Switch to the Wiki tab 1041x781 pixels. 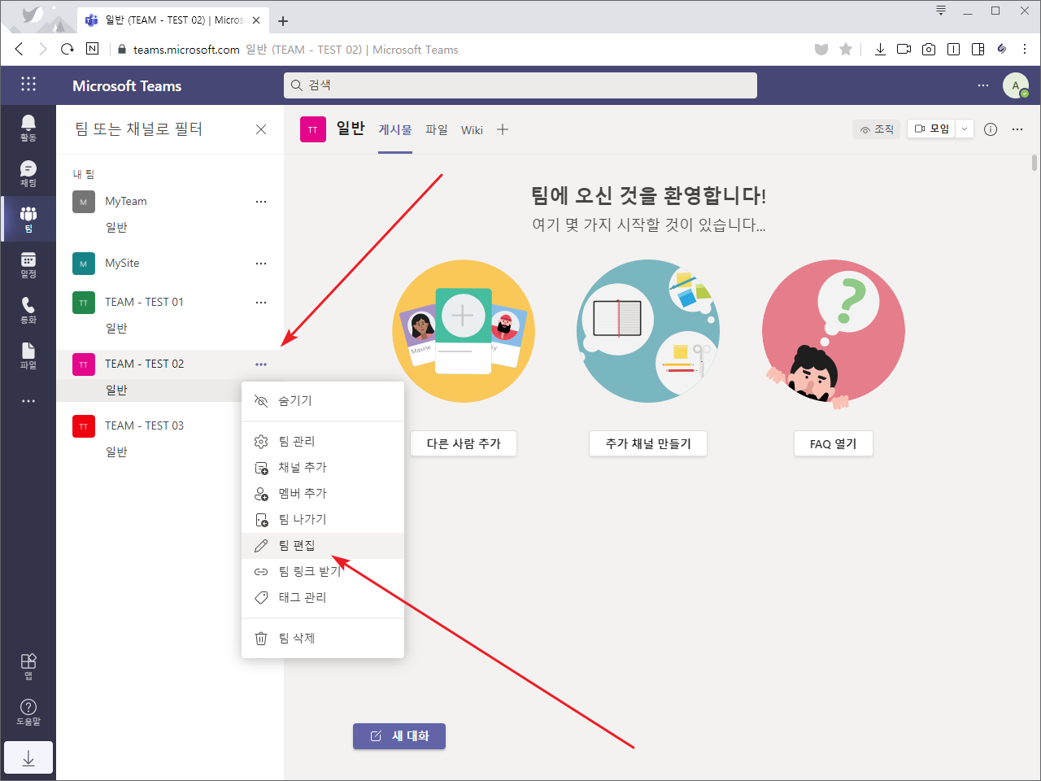[x=472, y=130]
